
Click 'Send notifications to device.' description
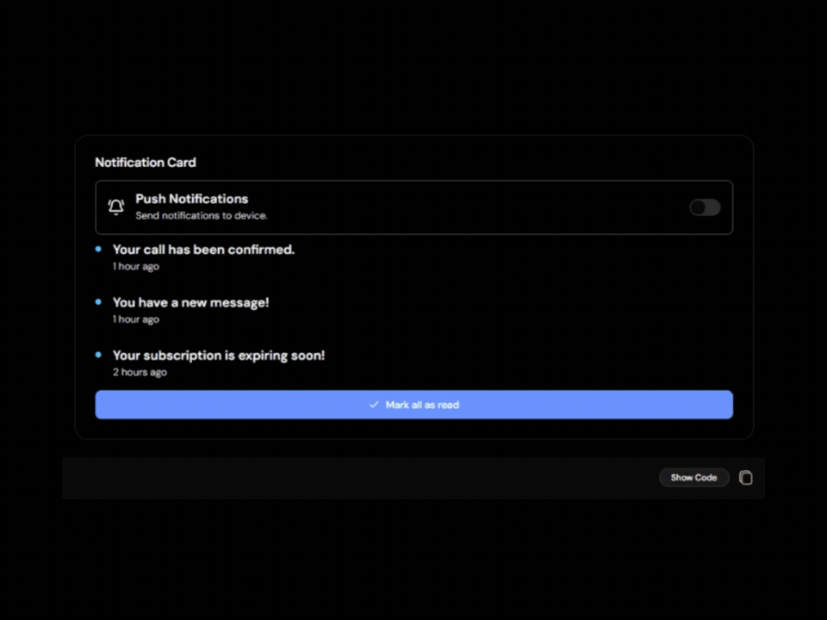coord(202,215)
